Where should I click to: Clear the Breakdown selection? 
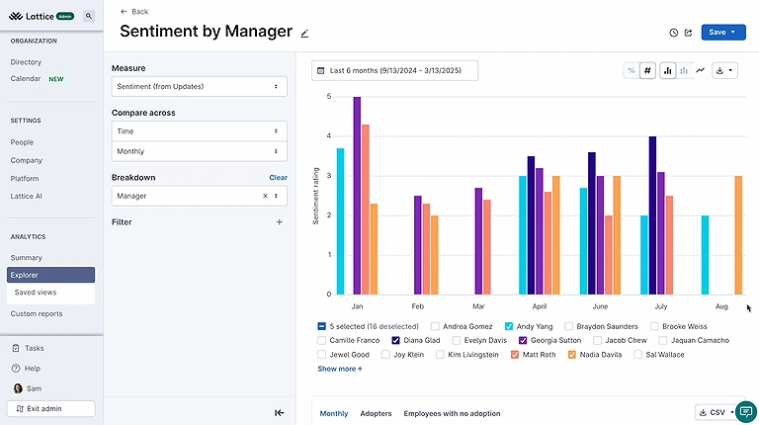point(279,178)
